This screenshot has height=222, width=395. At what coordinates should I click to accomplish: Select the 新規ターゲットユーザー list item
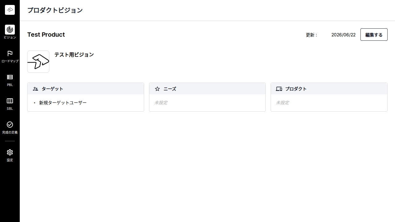point(63,103)
